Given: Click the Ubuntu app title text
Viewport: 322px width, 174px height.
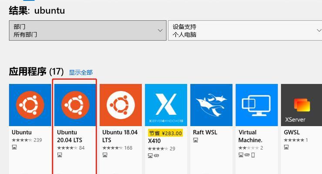Looking at the screenshot, I should 22,132.
